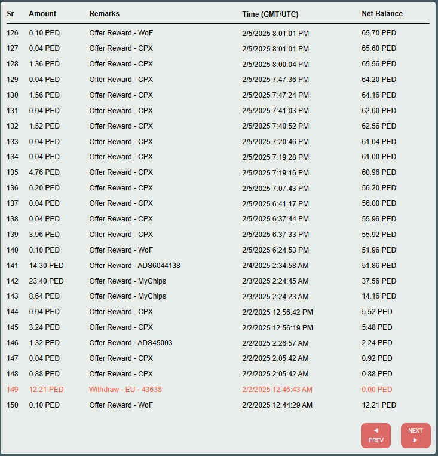Go to the previous page with PREV
This screenshot has height=456, width=438.
pos(375,435)
